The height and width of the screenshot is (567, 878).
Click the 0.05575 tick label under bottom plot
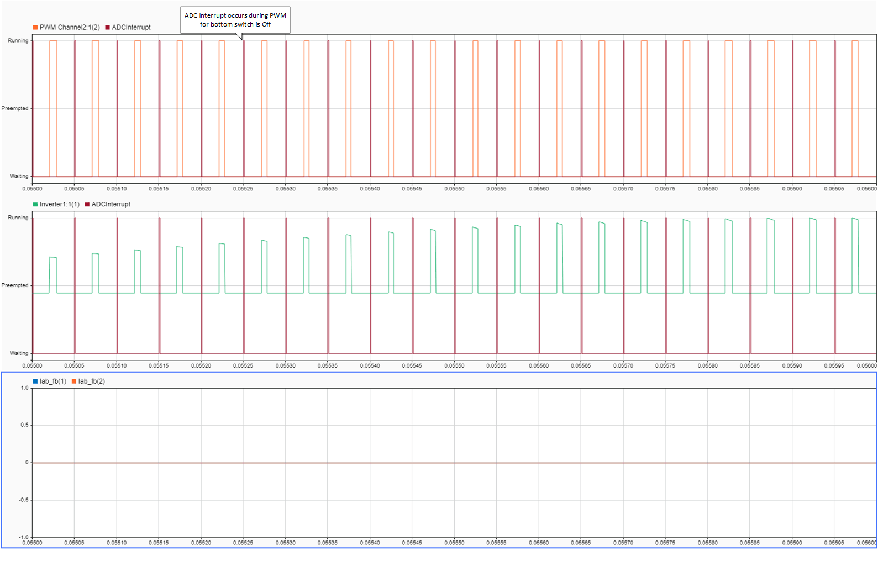click(x=665, y=543)
